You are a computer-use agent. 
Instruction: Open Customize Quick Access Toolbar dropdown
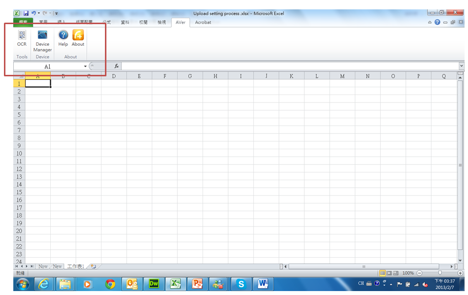click(56, 13)
